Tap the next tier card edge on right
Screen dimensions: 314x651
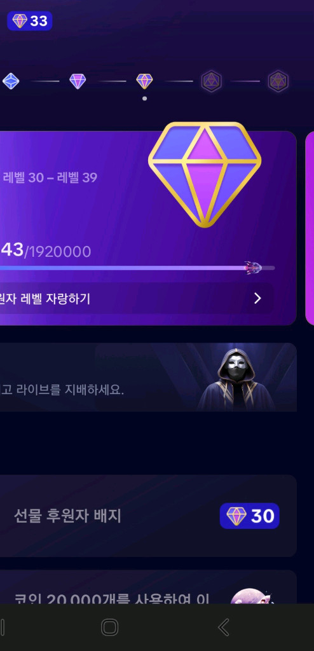point(310,228)
